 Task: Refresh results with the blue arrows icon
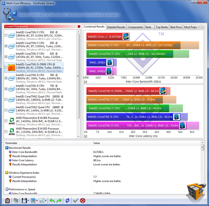(x=67, y=200)
